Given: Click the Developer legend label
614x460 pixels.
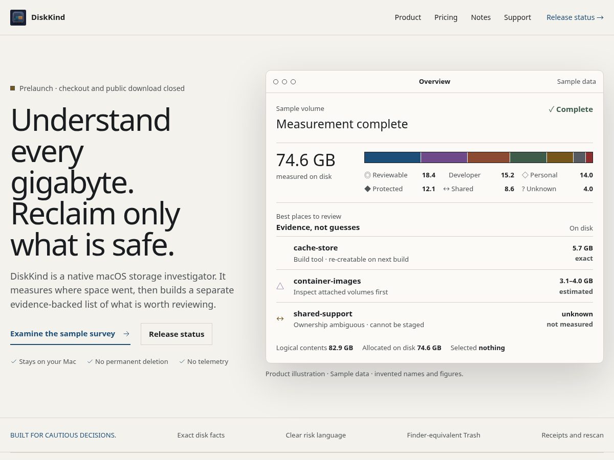Looking at the screenshot, I should click(x=465, y=175).
